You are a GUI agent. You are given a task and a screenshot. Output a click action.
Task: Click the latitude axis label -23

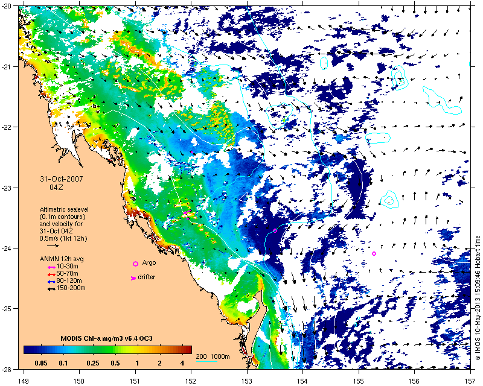(x=7, y=188)
